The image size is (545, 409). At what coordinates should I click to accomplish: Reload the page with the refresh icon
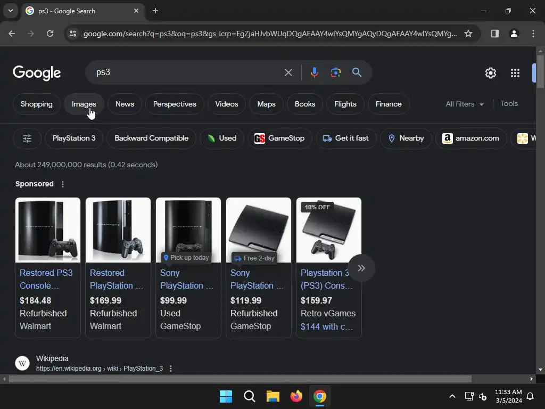pyautogui.click(x=50, y=34)
